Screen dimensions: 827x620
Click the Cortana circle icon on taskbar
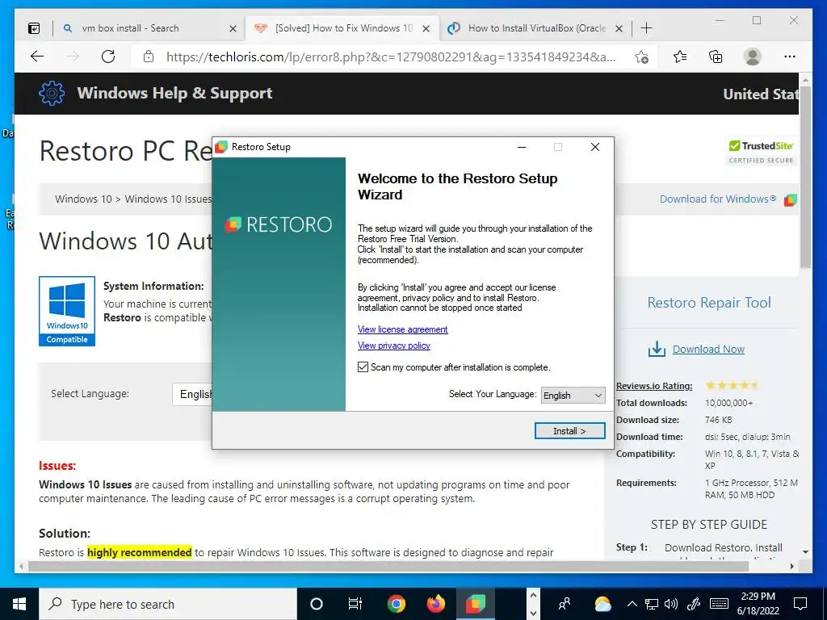coord(316,604)
